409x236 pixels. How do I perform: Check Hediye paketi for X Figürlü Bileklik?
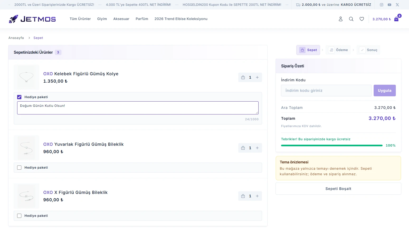tap(19, 216)
